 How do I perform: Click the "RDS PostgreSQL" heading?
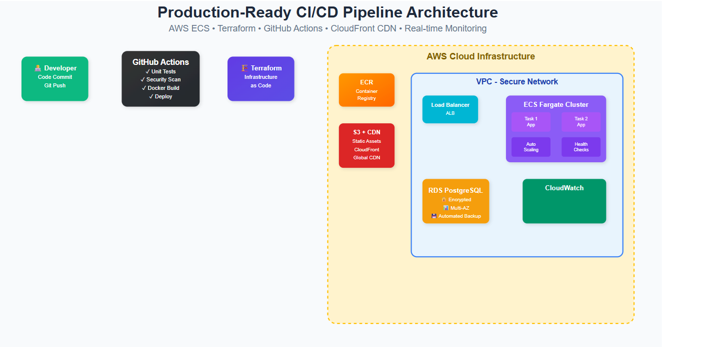pyautogui.click(x=455, y=190)
